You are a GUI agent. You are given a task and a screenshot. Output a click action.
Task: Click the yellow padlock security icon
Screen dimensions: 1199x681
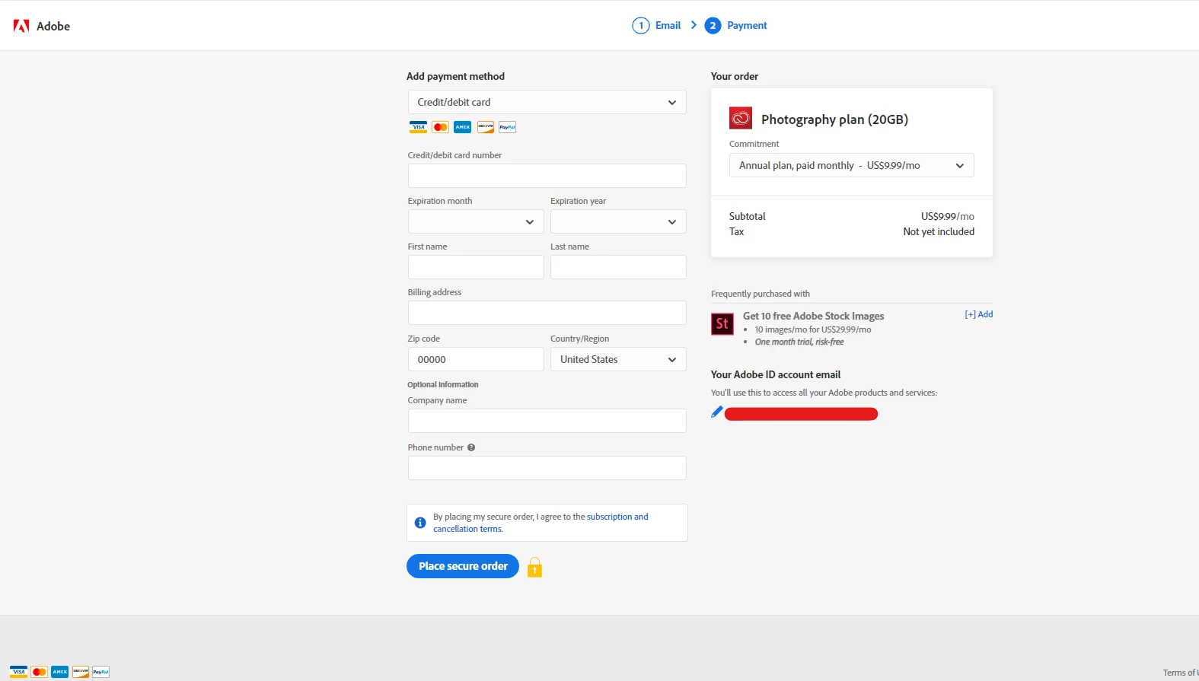pyautogui.click(x=534, y=568)
